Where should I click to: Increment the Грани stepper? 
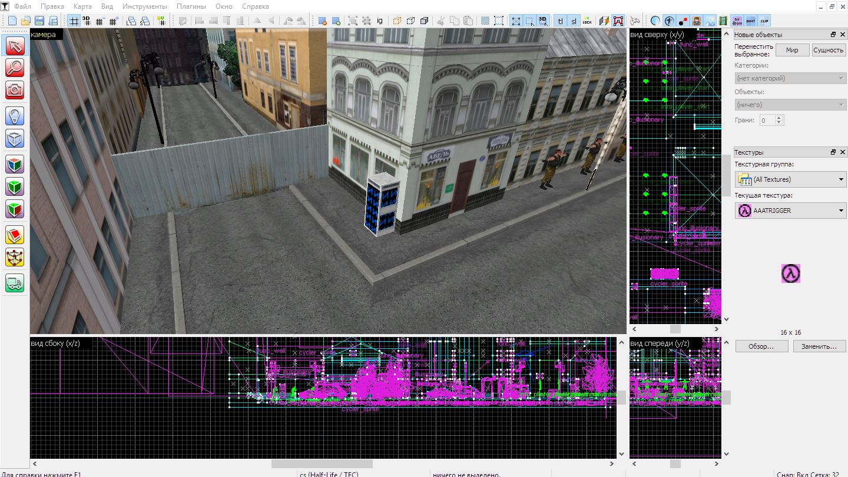(780, 117)
